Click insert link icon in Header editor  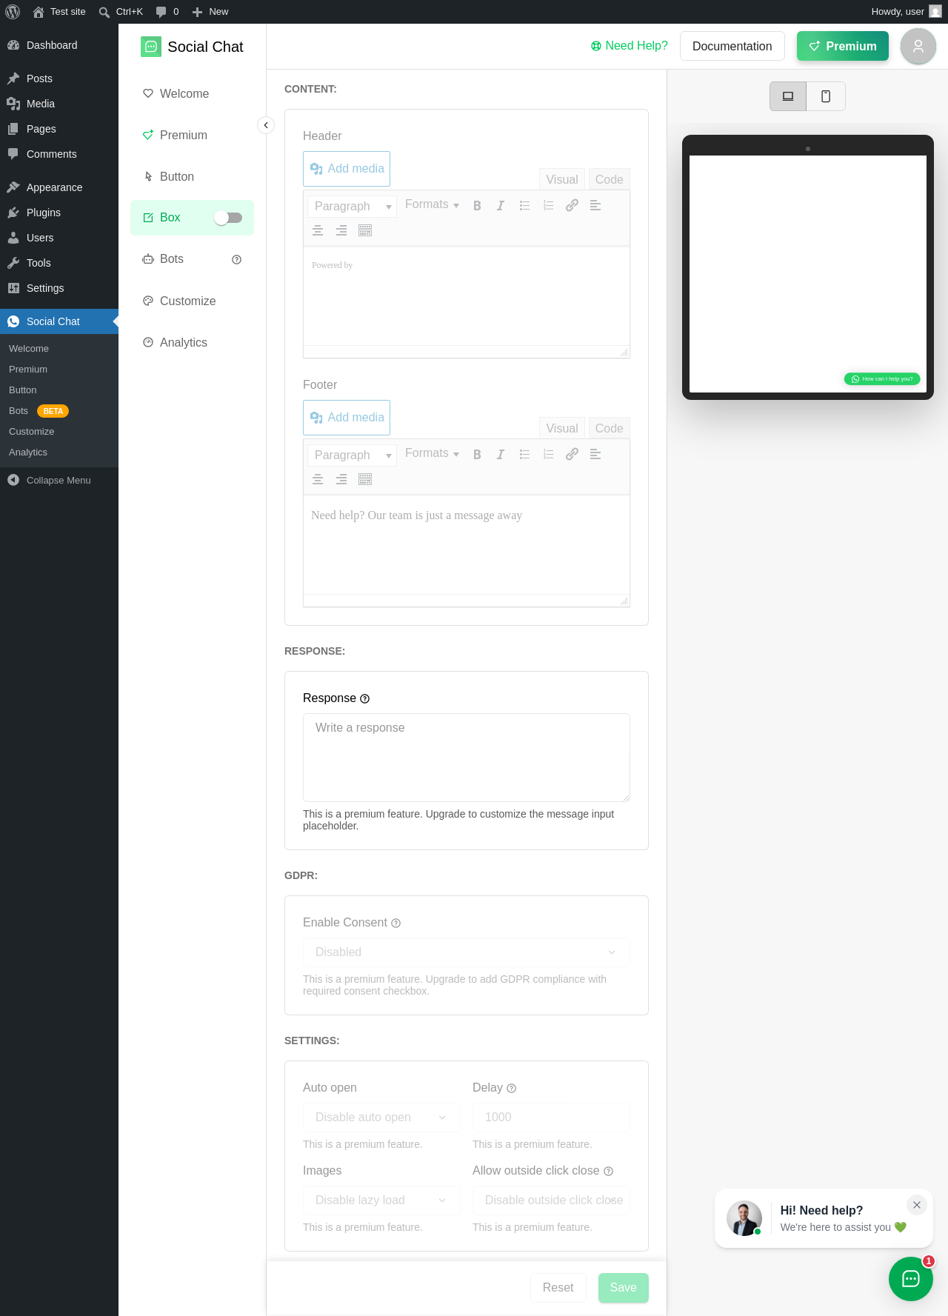(x=572, y=206)
